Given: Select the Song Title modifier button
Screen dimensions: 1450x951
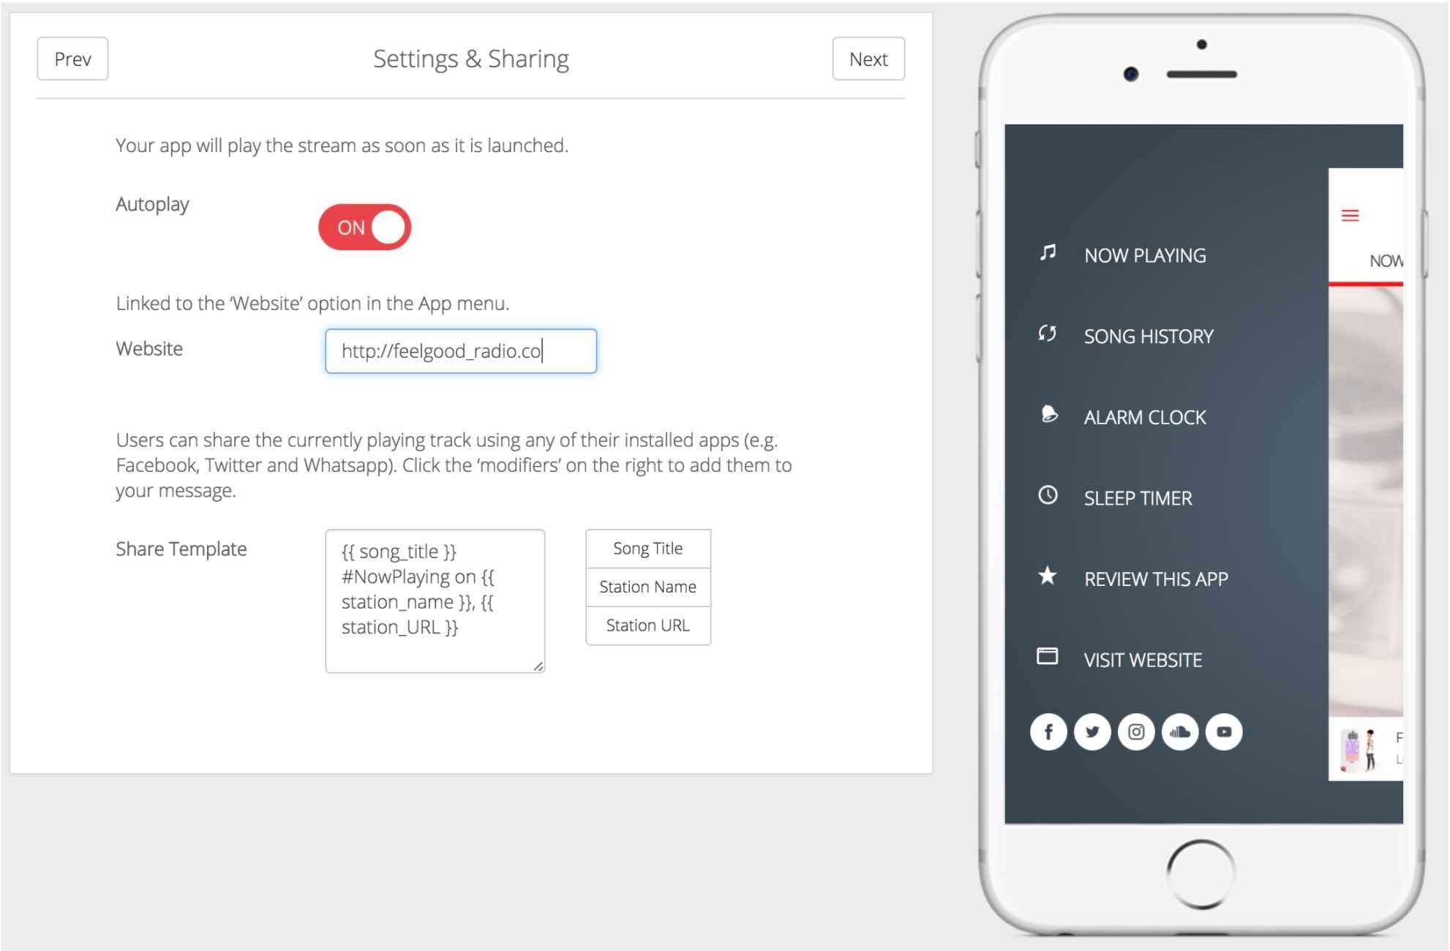Looking at the screenshot, I should tap(650, 548).
